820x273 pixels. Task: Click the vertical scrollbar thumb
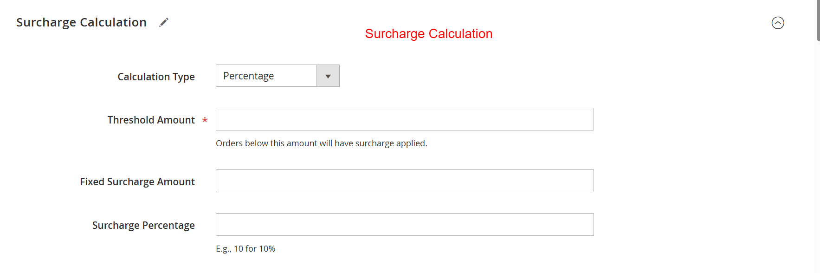818,20
